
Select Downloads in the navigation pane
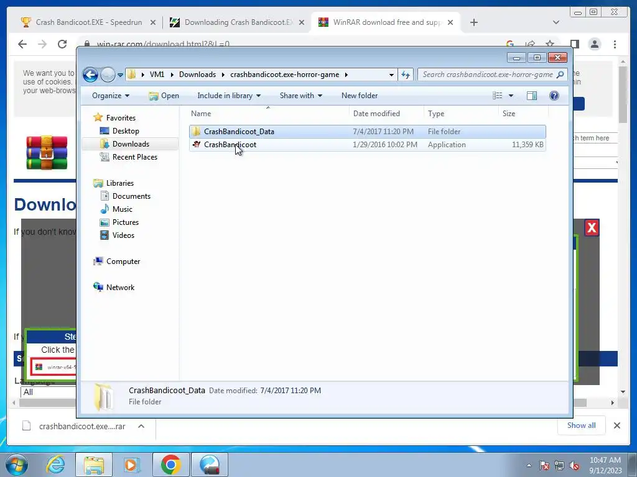click(x=131, y=144)
